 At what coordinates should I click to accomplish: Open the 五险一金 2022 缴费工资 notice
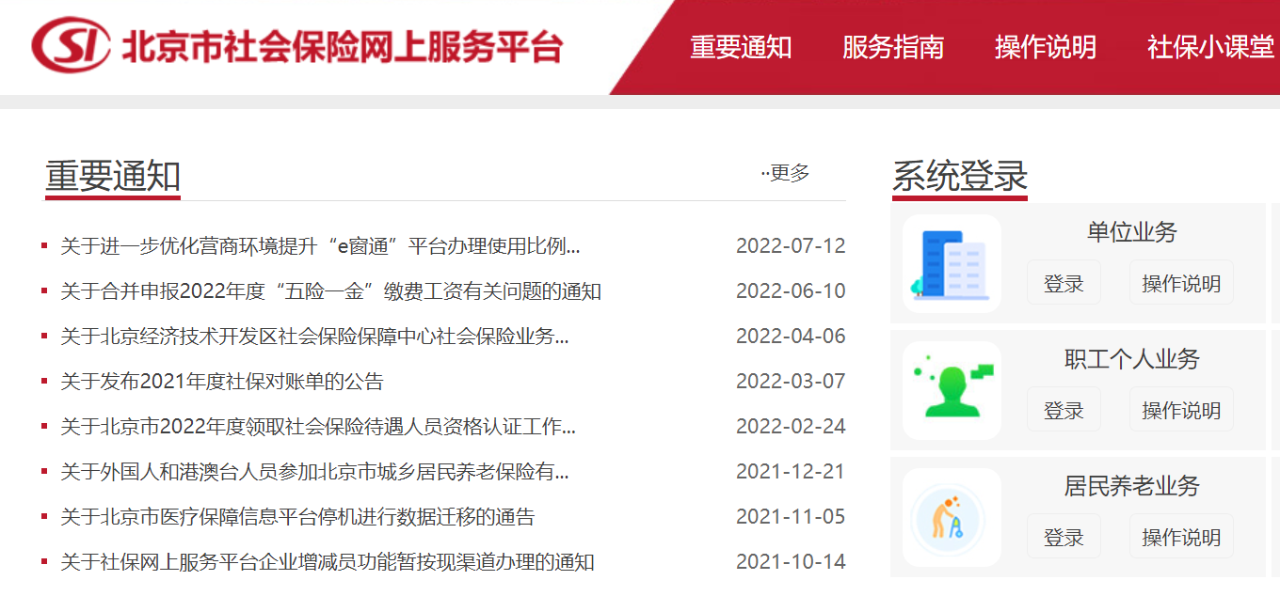coord(330,291)
